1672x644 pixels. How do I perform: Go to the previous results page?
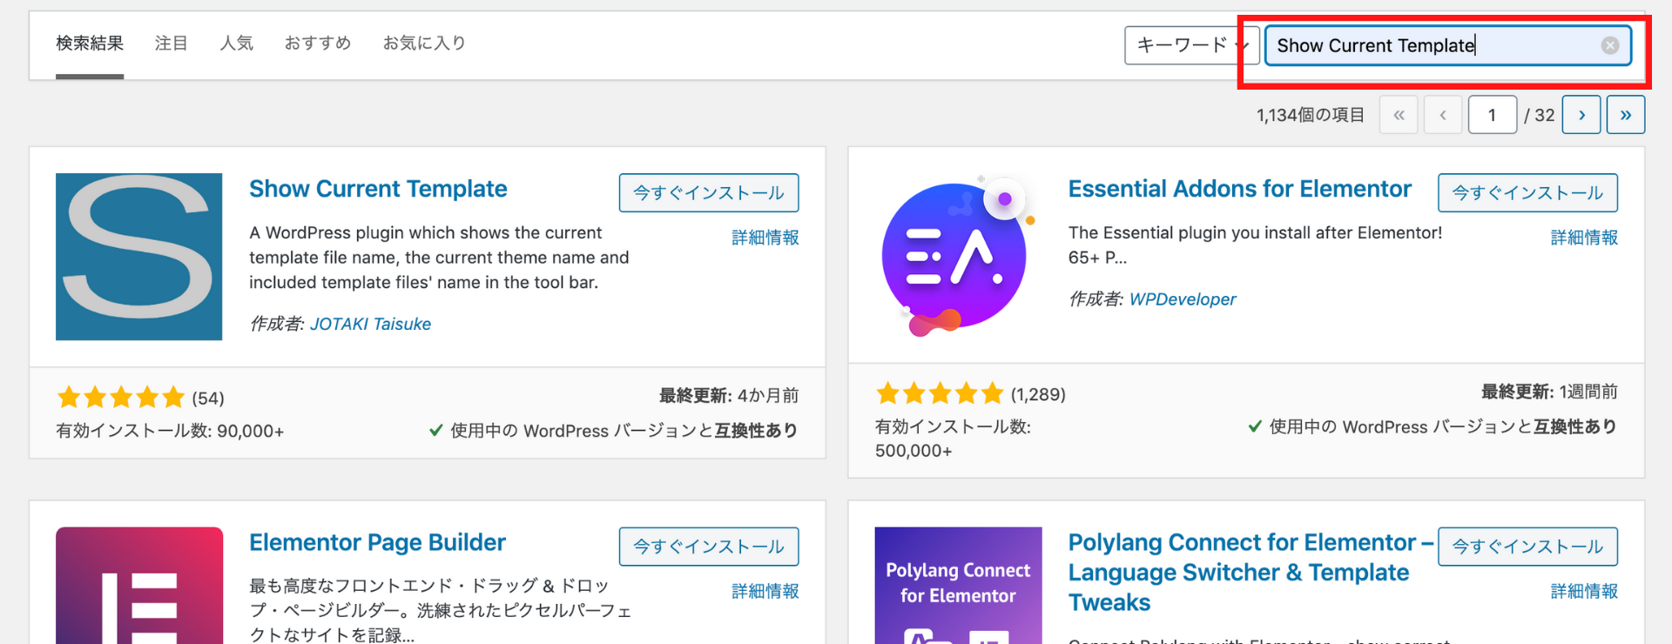point(1443,115)
